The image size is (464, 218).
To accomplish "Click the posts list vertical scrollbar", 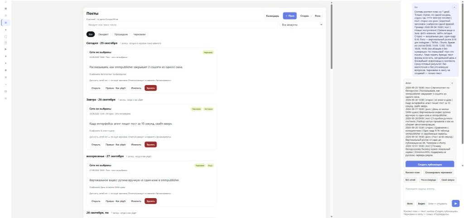I will click(331, 37).
